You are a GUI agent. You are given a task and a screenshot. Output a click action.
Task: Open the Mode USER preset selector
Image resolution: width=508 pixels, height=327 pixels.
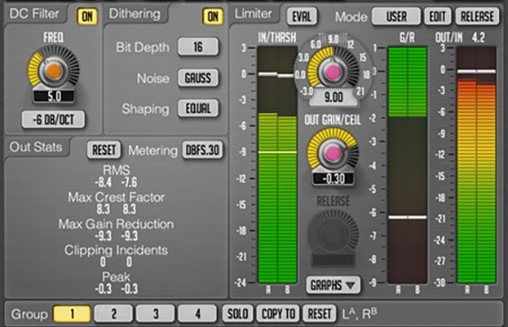396,16
